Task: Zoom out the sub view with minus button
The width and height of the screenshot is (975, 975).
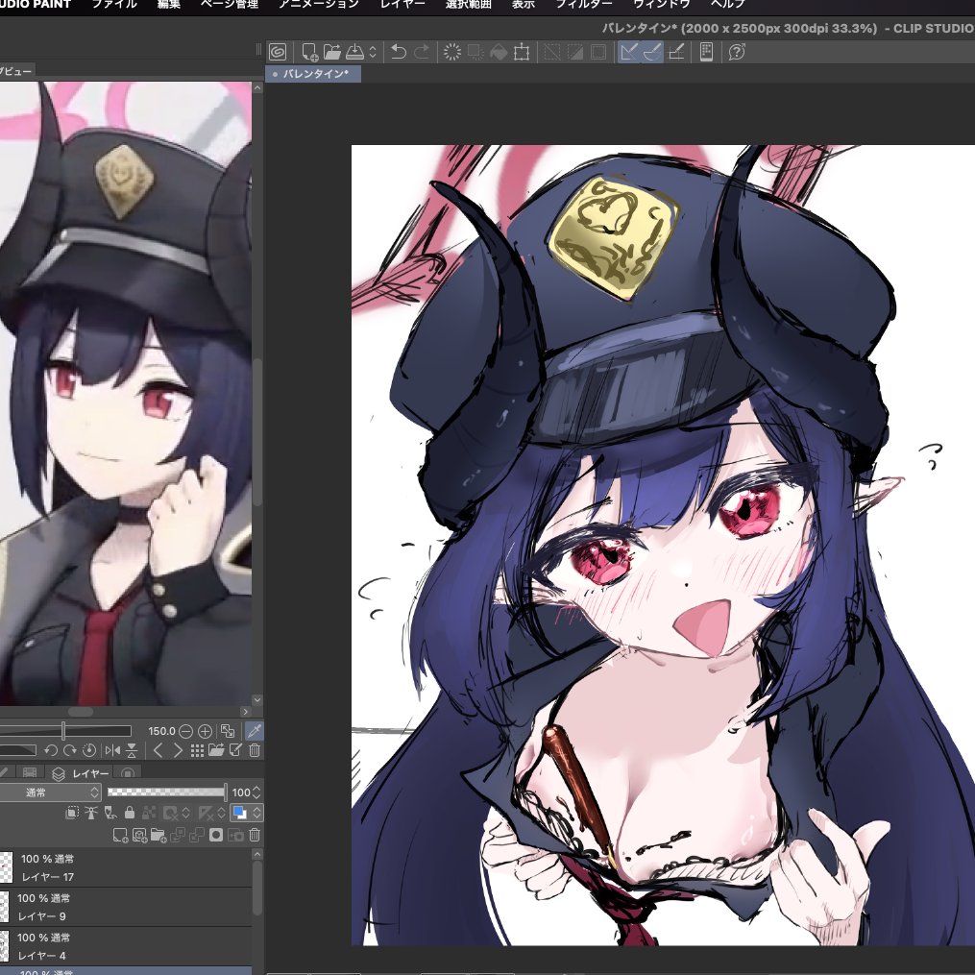Action: [185, 731]
